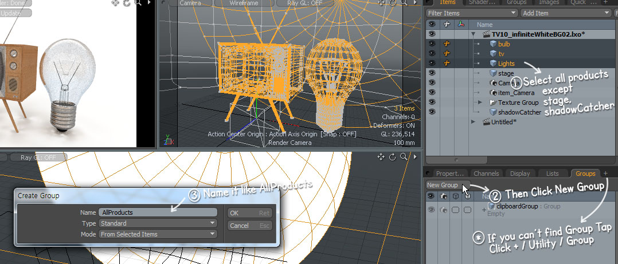Screen dimensions: 618x264
Task: Click the zoom icon in the render preview panel
Action: [x=138, y=3]
